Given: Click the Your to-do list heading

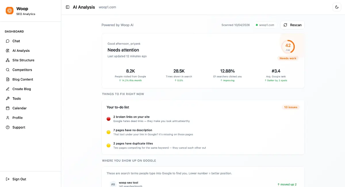Looking at the screenshot, I should pyautogui.click(x=118, y=107).
